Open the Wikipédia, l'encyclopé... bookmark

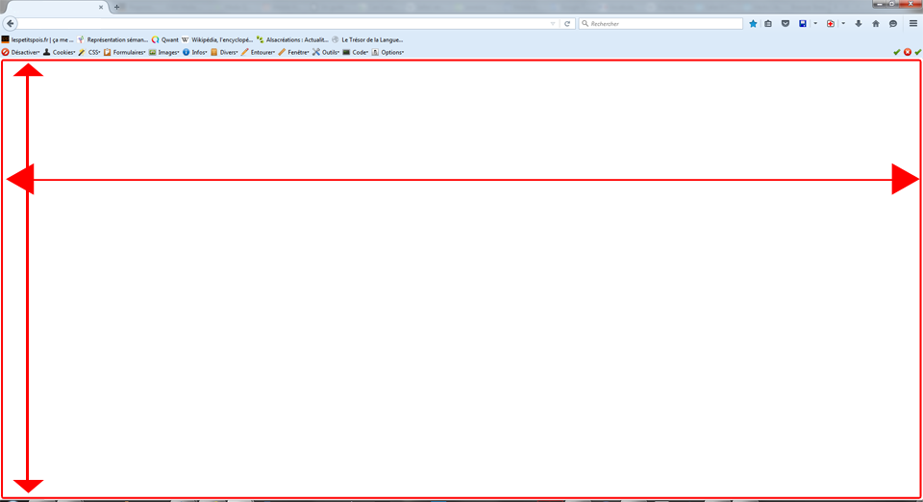tap(217, 39)
